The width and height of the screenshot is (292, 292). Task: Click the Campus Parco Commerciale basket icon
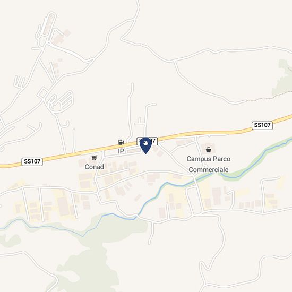coord(209,150)
